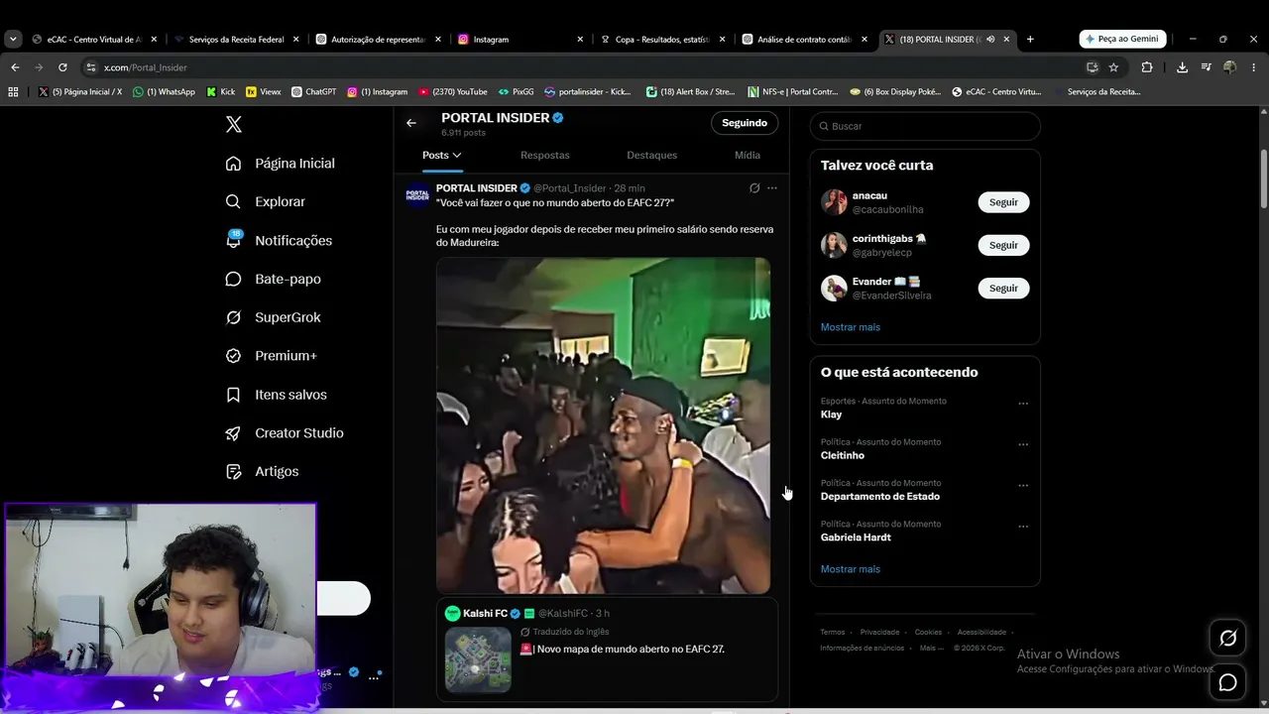Open the tab search dropdown
This screenshot has width=1269, height=714.
[x=13, y=40]
